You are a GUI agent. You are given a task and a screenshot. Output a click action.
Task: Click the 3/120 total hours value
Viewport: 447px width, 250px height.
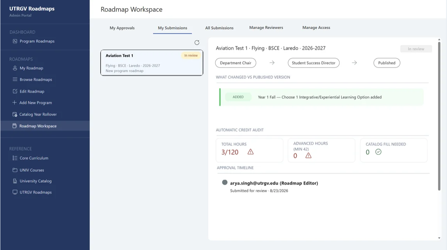point(230,152)
